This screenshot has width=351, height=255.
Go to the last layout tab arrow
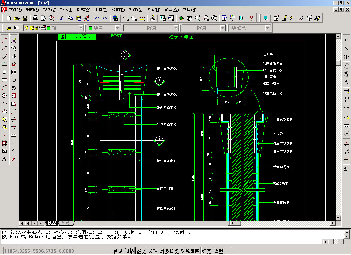click(x=41, y=223)
